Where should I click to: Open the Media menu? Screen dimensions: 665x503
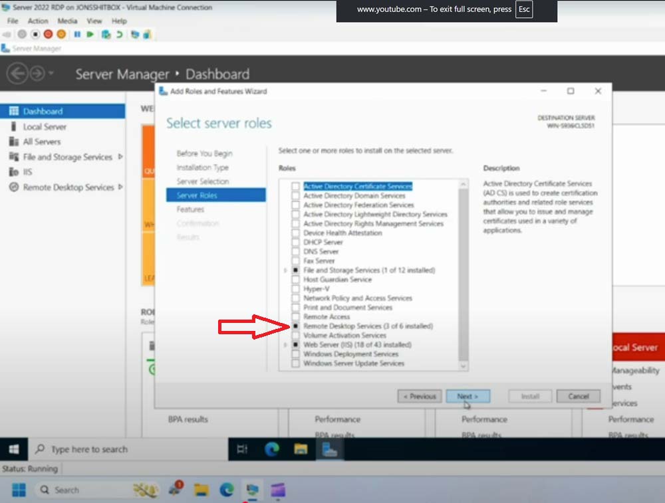pos(67,21)
